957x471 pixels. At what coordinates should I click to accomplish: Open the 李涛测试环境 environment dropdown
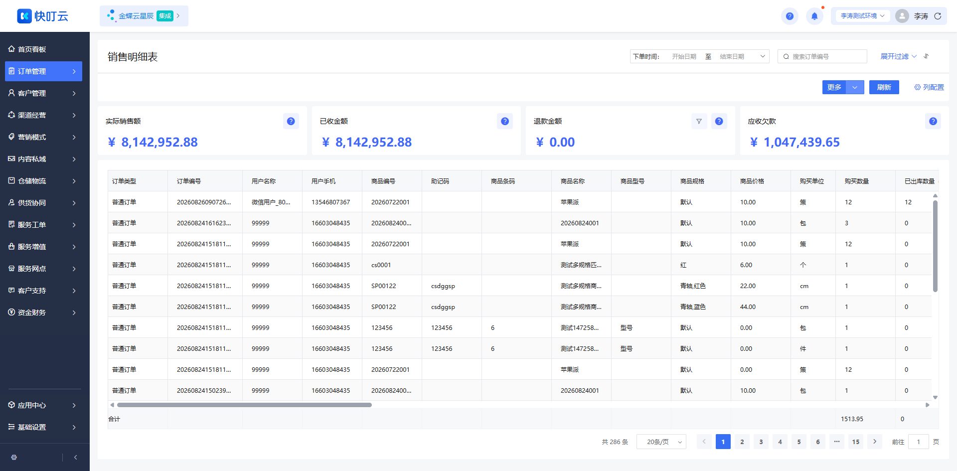tap(862, 16)
